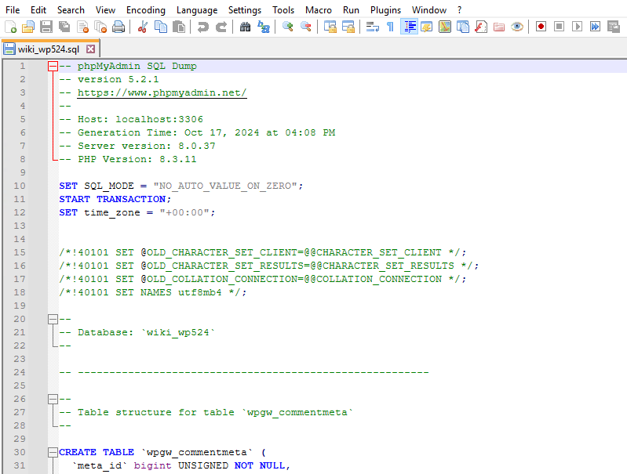Start macro recording with the red dot icon

(x=541, y=27)
